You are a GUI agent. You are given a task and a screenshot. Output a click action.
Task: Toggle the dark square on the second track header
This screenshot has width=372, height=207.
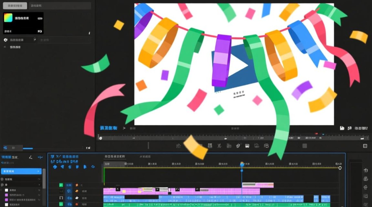coord(61,191)
